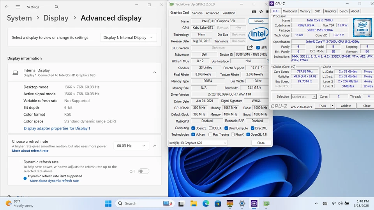The image size is (374, 210).
Task: Toggle the OpenGL 4.6 checkbox
Action: pyautogui.click(x=248, y=135)
